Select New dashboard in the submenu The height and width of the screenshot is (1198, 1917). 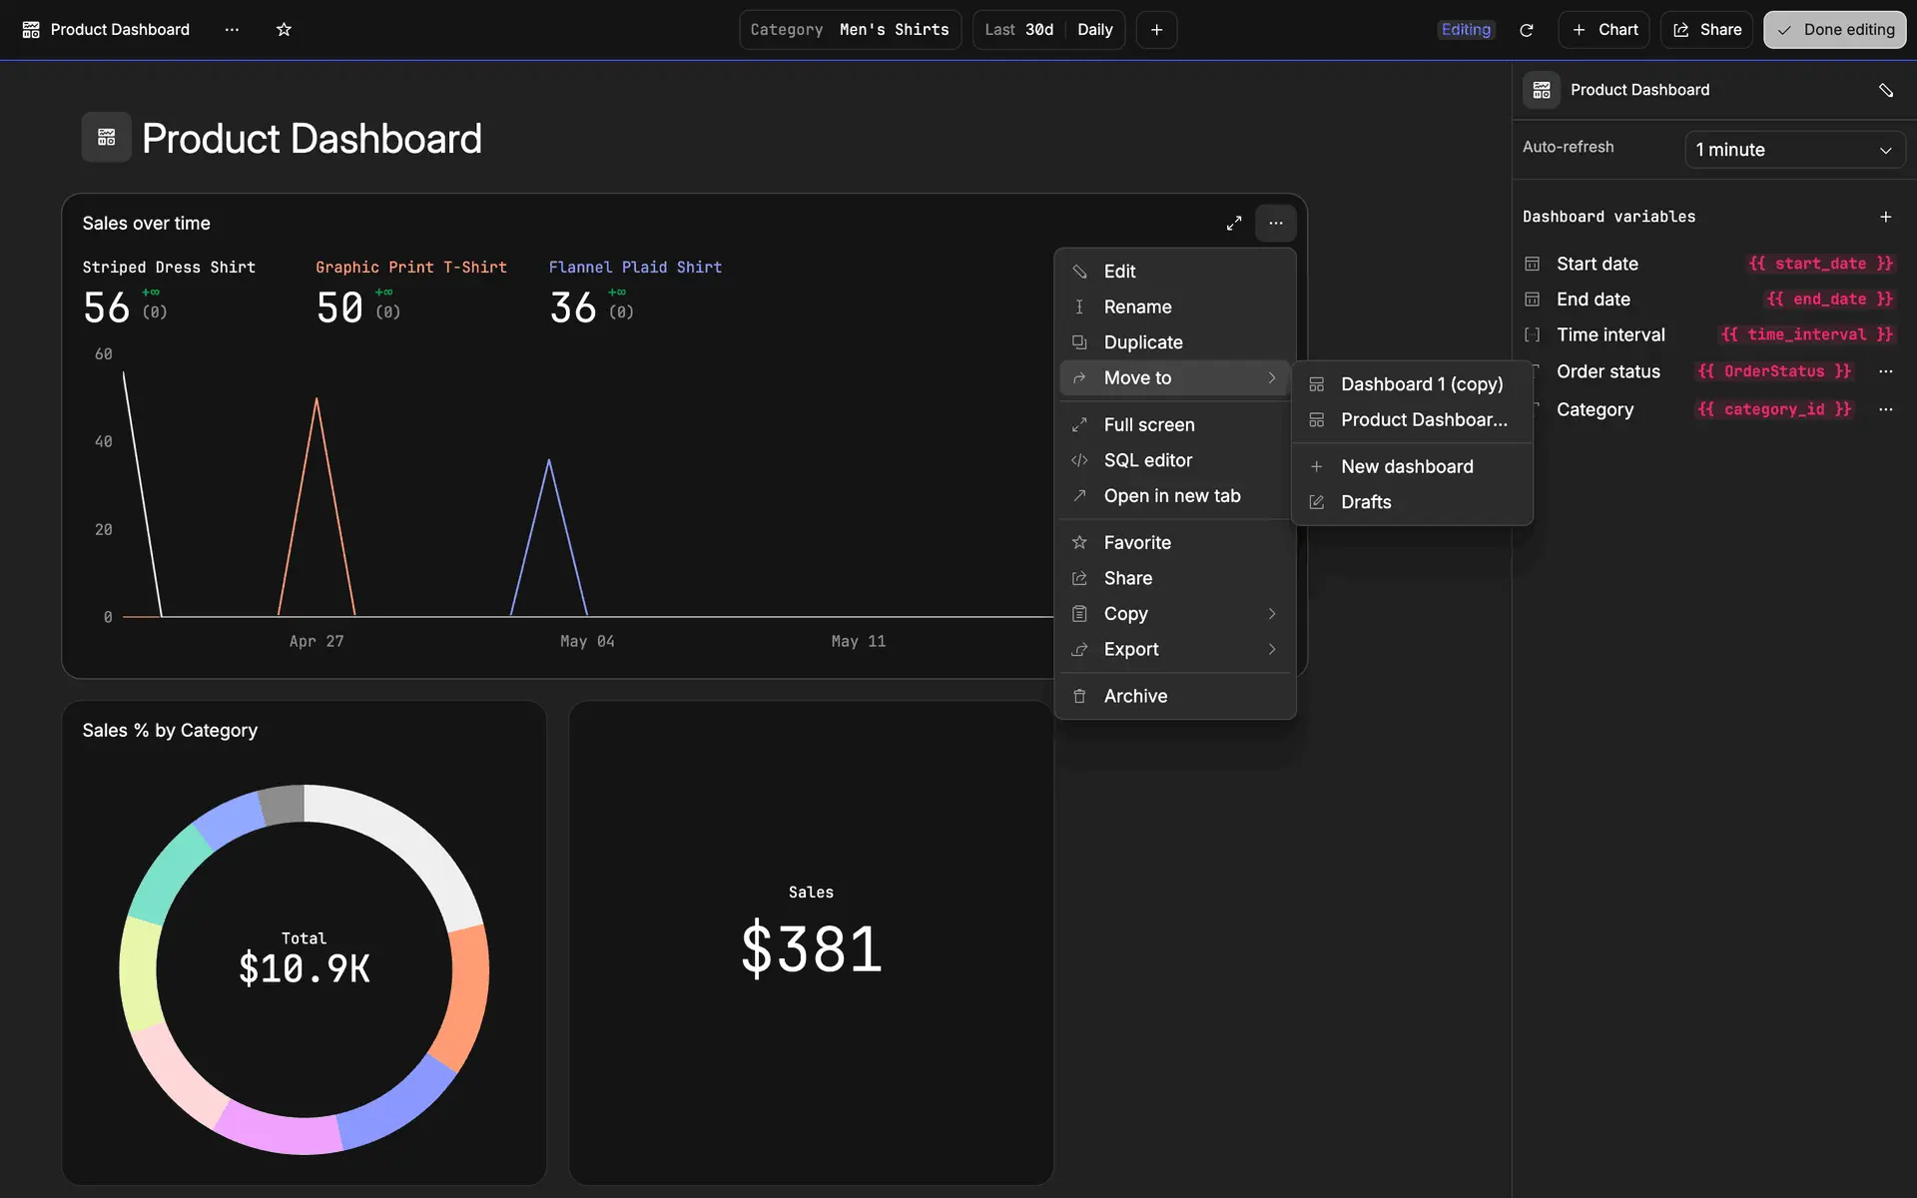pyautogui.click(x=1406, y=466)
